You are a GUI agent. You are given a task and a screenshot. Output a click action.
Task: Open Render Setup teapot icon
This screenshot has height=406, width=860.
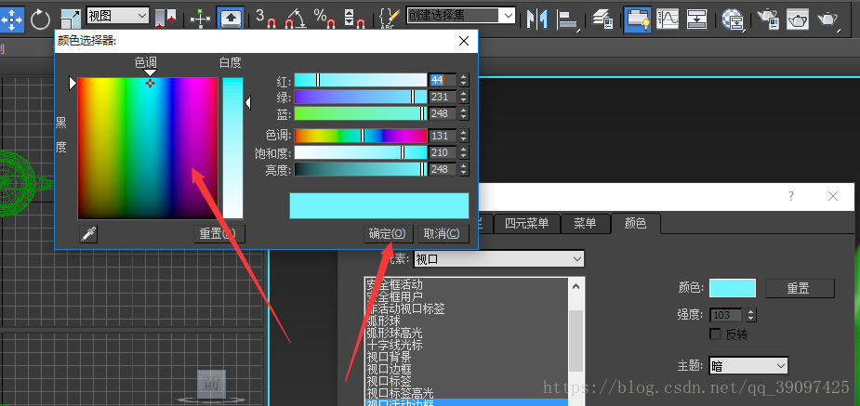(x=768, y=20)
